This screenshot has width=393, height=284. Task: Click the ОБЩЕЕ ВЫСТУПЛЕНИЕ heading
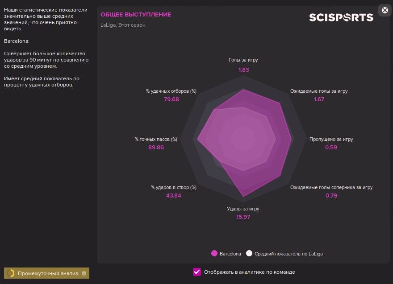coord(136,15)
